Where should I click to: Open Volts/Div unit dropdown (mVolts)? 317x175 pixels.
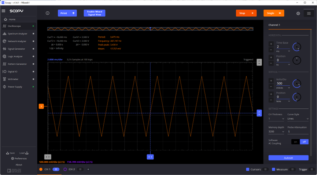pyautogui.click(x=283, y=88)
